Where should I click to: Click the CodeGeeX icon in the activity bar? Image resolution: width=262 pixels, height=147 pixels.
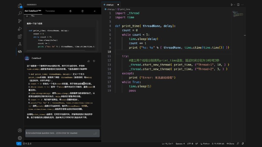pyautogui.click(x=20, y=52)
